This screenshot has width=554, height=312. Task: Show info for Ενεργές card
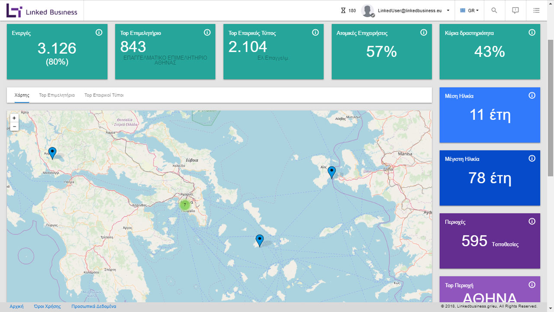[99, 32]
